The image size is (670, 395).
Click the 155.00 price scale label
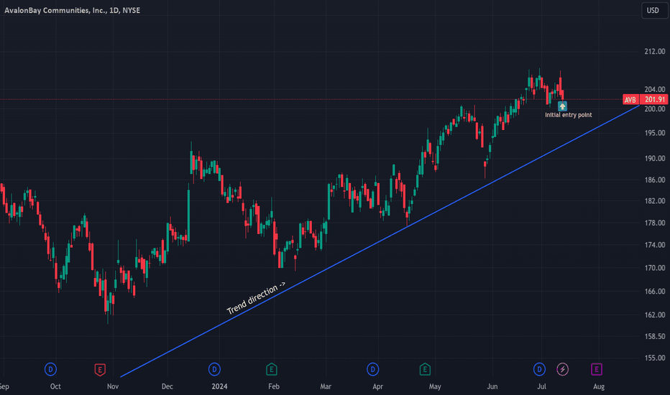655,358
